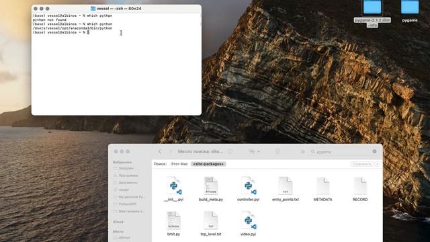Click the Сохранить button in search bar
This screenshot has height=242, width=430.
click(361, 164)
